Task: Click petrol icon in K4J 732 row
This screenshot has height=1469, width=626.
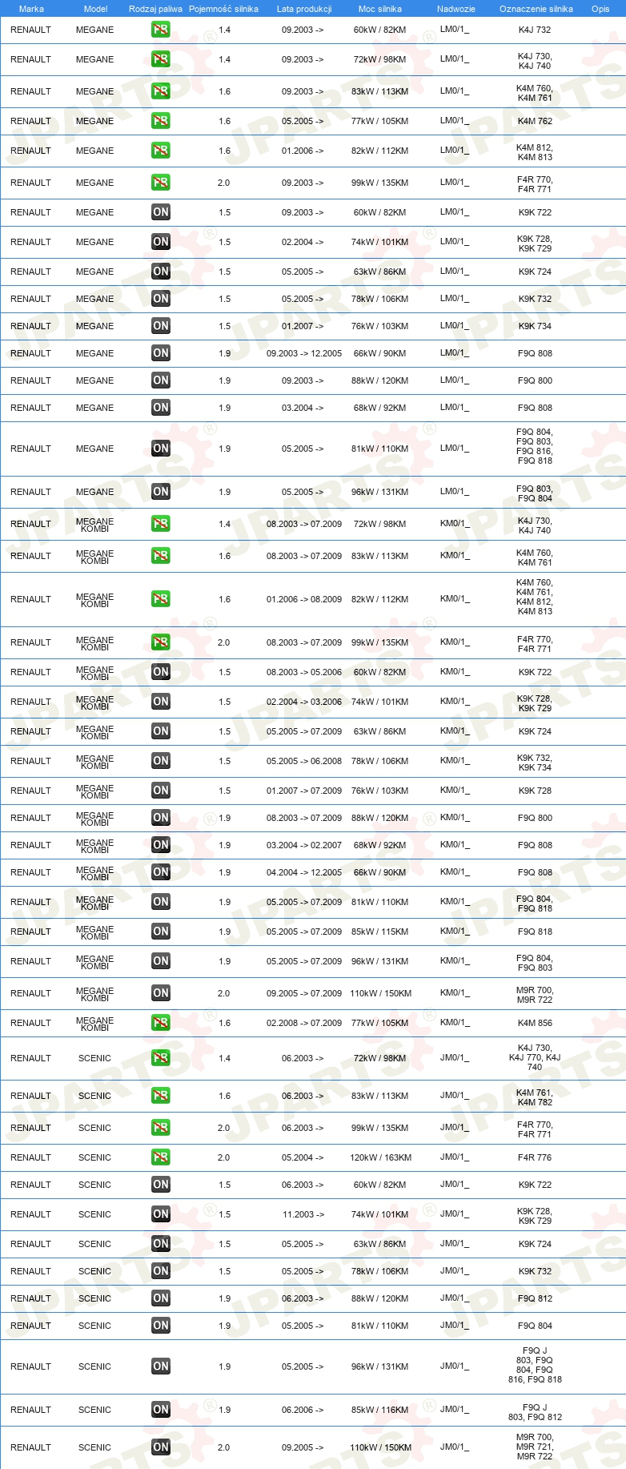Action: coord(161,30)
